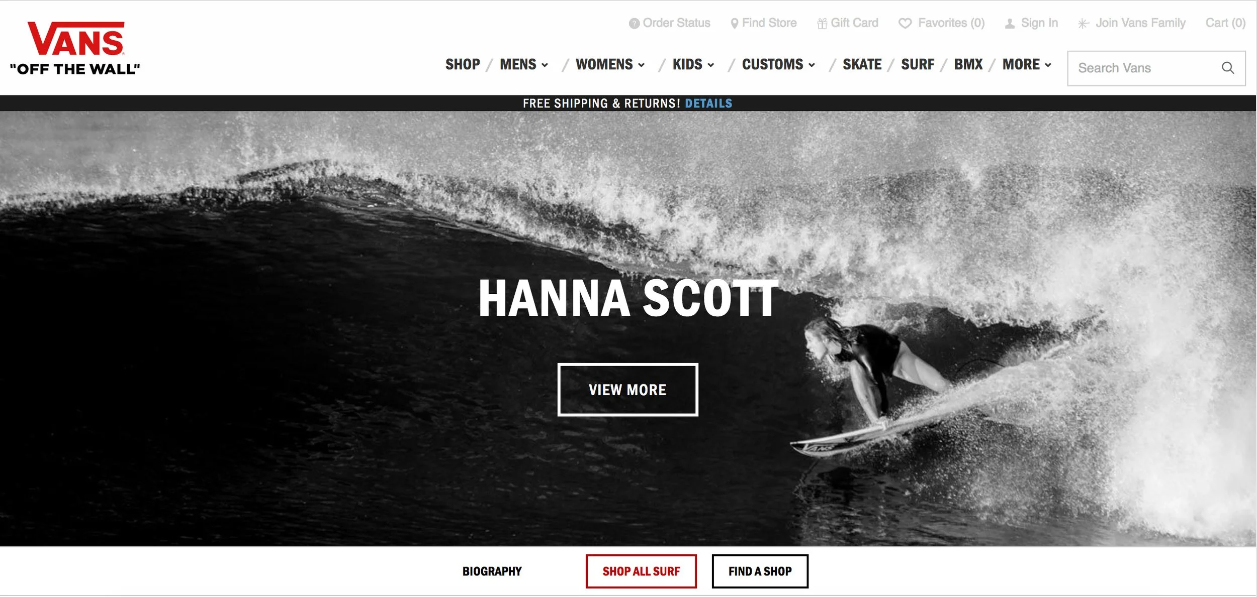Click the Vans "Off The Wall" logo
This screenshot has width=1257, height=597.
75,49
